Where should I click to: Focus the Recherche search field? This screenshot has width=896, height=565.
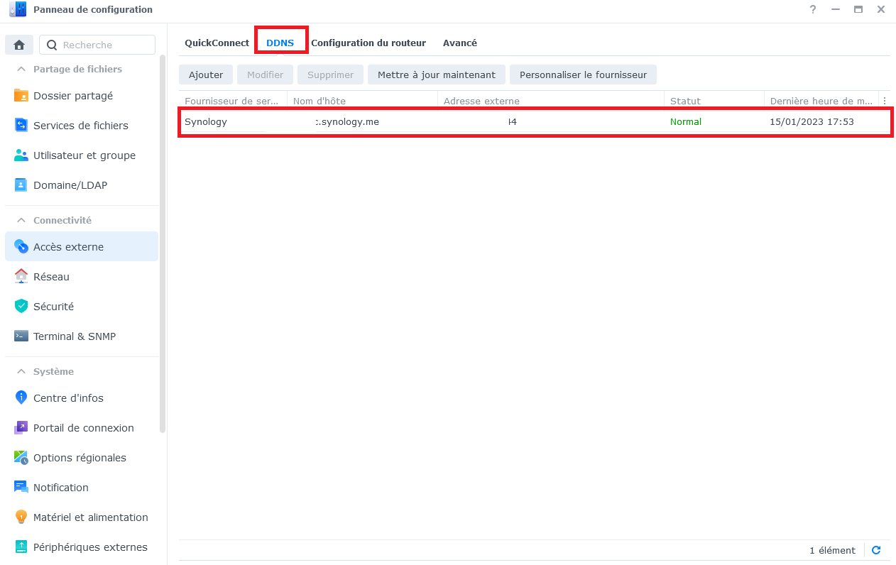[97, 45]
